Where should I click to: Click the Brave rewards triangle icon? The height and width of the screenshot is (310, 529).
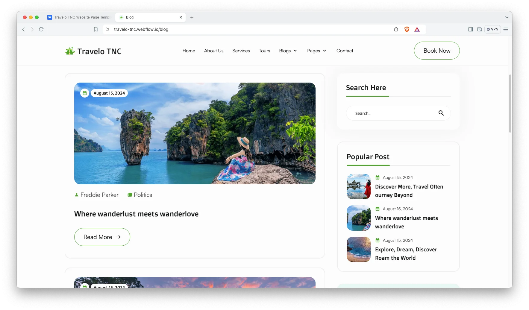coord(417,29)
